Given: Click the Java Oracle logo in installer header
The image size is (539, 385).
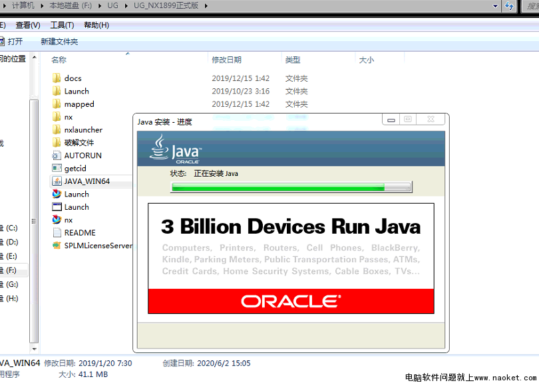Looking at the screenshot, I should pos(176,149).
